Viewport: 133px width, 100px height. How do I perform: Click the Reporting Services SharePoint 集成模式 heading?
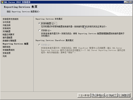[55, 40]
